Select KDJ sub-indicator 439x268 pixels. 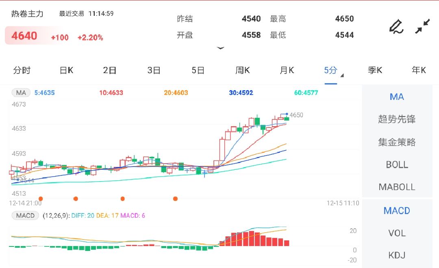click(x=397, y=255)
